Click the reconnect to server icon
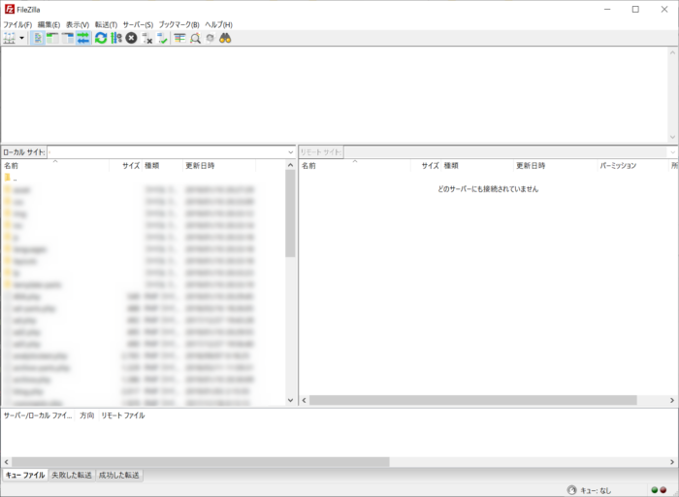 pyautogui.click(x=162, y=38)
